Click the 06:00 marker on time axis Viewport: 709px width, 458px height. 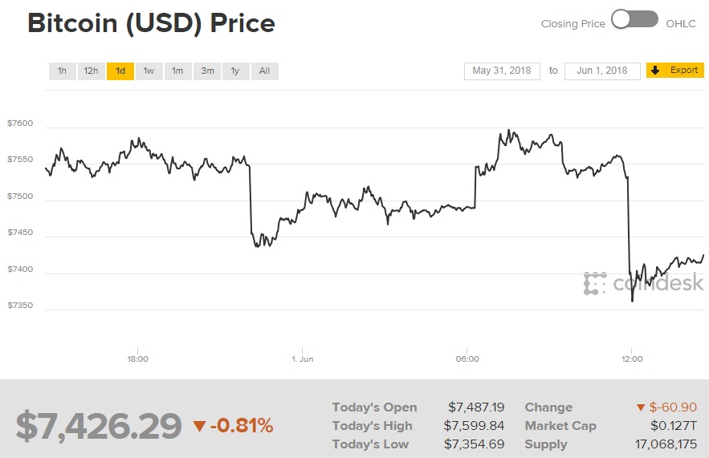point(467,359)
